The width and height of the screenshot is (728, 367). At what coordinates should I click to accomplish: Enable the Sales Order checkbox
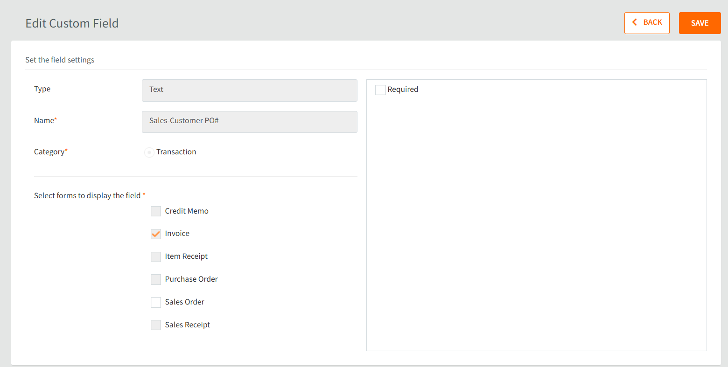tap(156, 302)
